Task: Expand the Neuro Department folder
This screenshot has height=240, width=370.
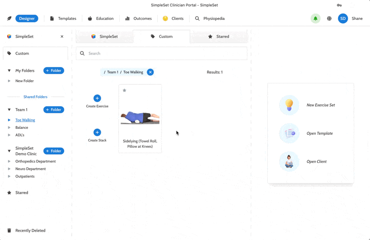Action: tap(9, 169)
